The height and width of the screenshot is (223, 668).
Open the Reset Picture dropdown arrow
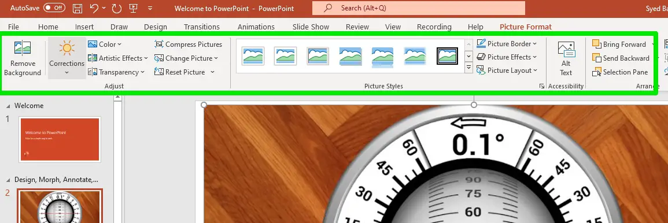[212, 72]
